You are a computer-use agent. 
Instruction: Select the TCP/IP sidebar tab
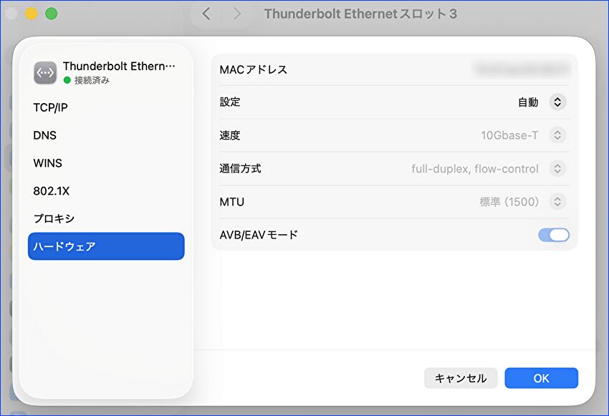pos(51,107)
